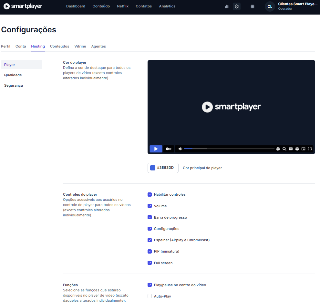The height and width of the screenshot is (304, 320).
Task: Click the CL user avatar
Action: 270,6
